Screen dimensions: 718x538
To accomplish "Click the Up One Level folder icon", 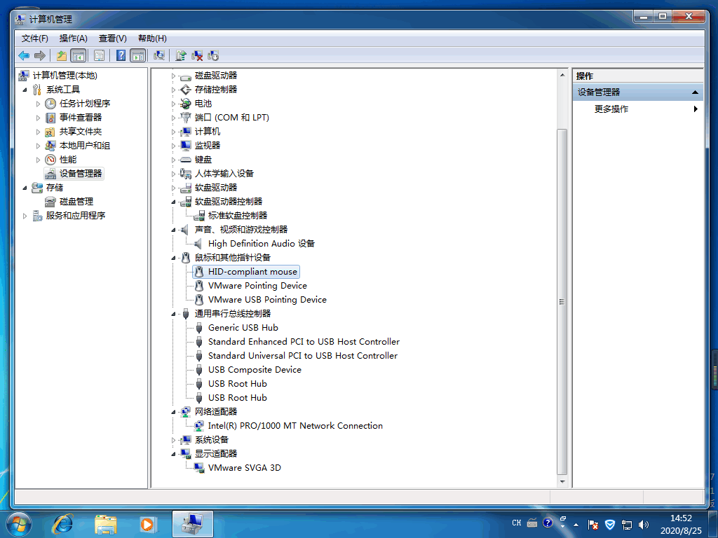I will click(x=62, y=56).
